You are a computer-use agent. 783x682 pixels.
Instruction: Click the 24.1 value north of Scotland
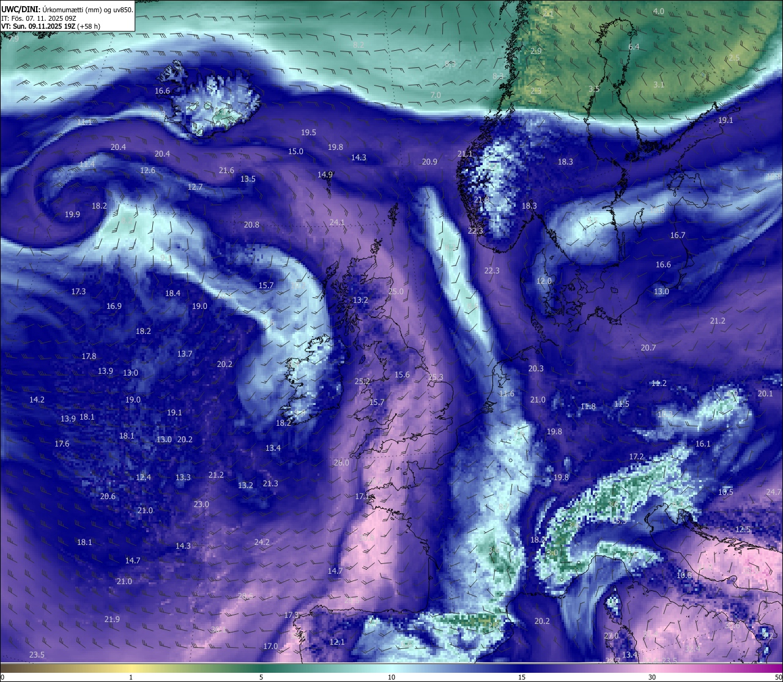[337, 222]
